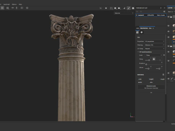Select the brush icon of the bottom paint layer
The height and width of the screenshot is (131, 175).
point(172,79)
